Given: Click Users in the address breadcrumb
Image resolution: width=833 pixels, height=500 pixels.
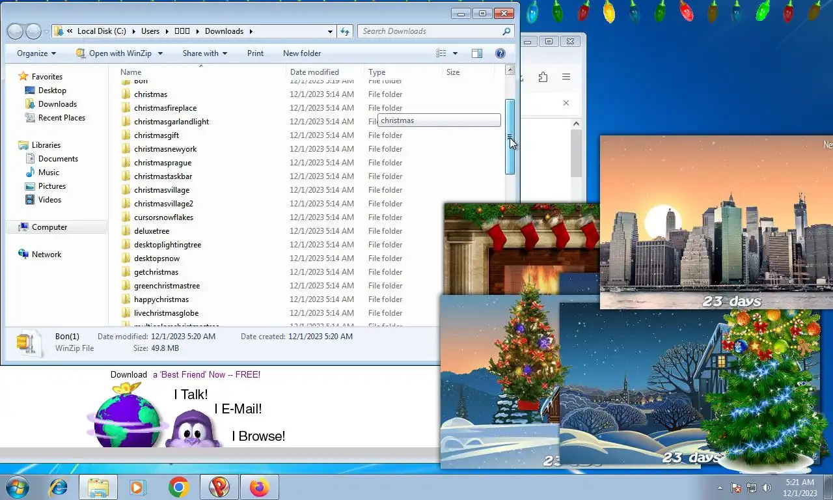Looking at the screenshot, I should [150, 31].
